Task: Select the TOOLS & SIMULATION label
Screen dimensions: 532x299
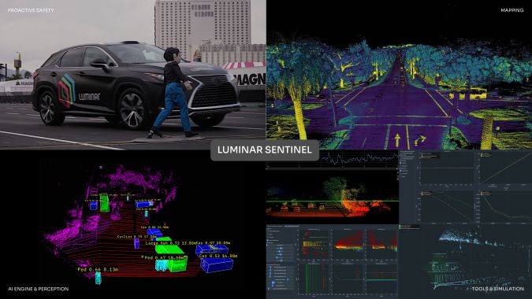Action: click(x=498, y=289)
